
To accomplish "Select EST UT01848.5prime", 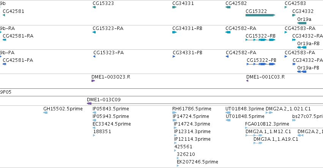I will pos(245,116).
